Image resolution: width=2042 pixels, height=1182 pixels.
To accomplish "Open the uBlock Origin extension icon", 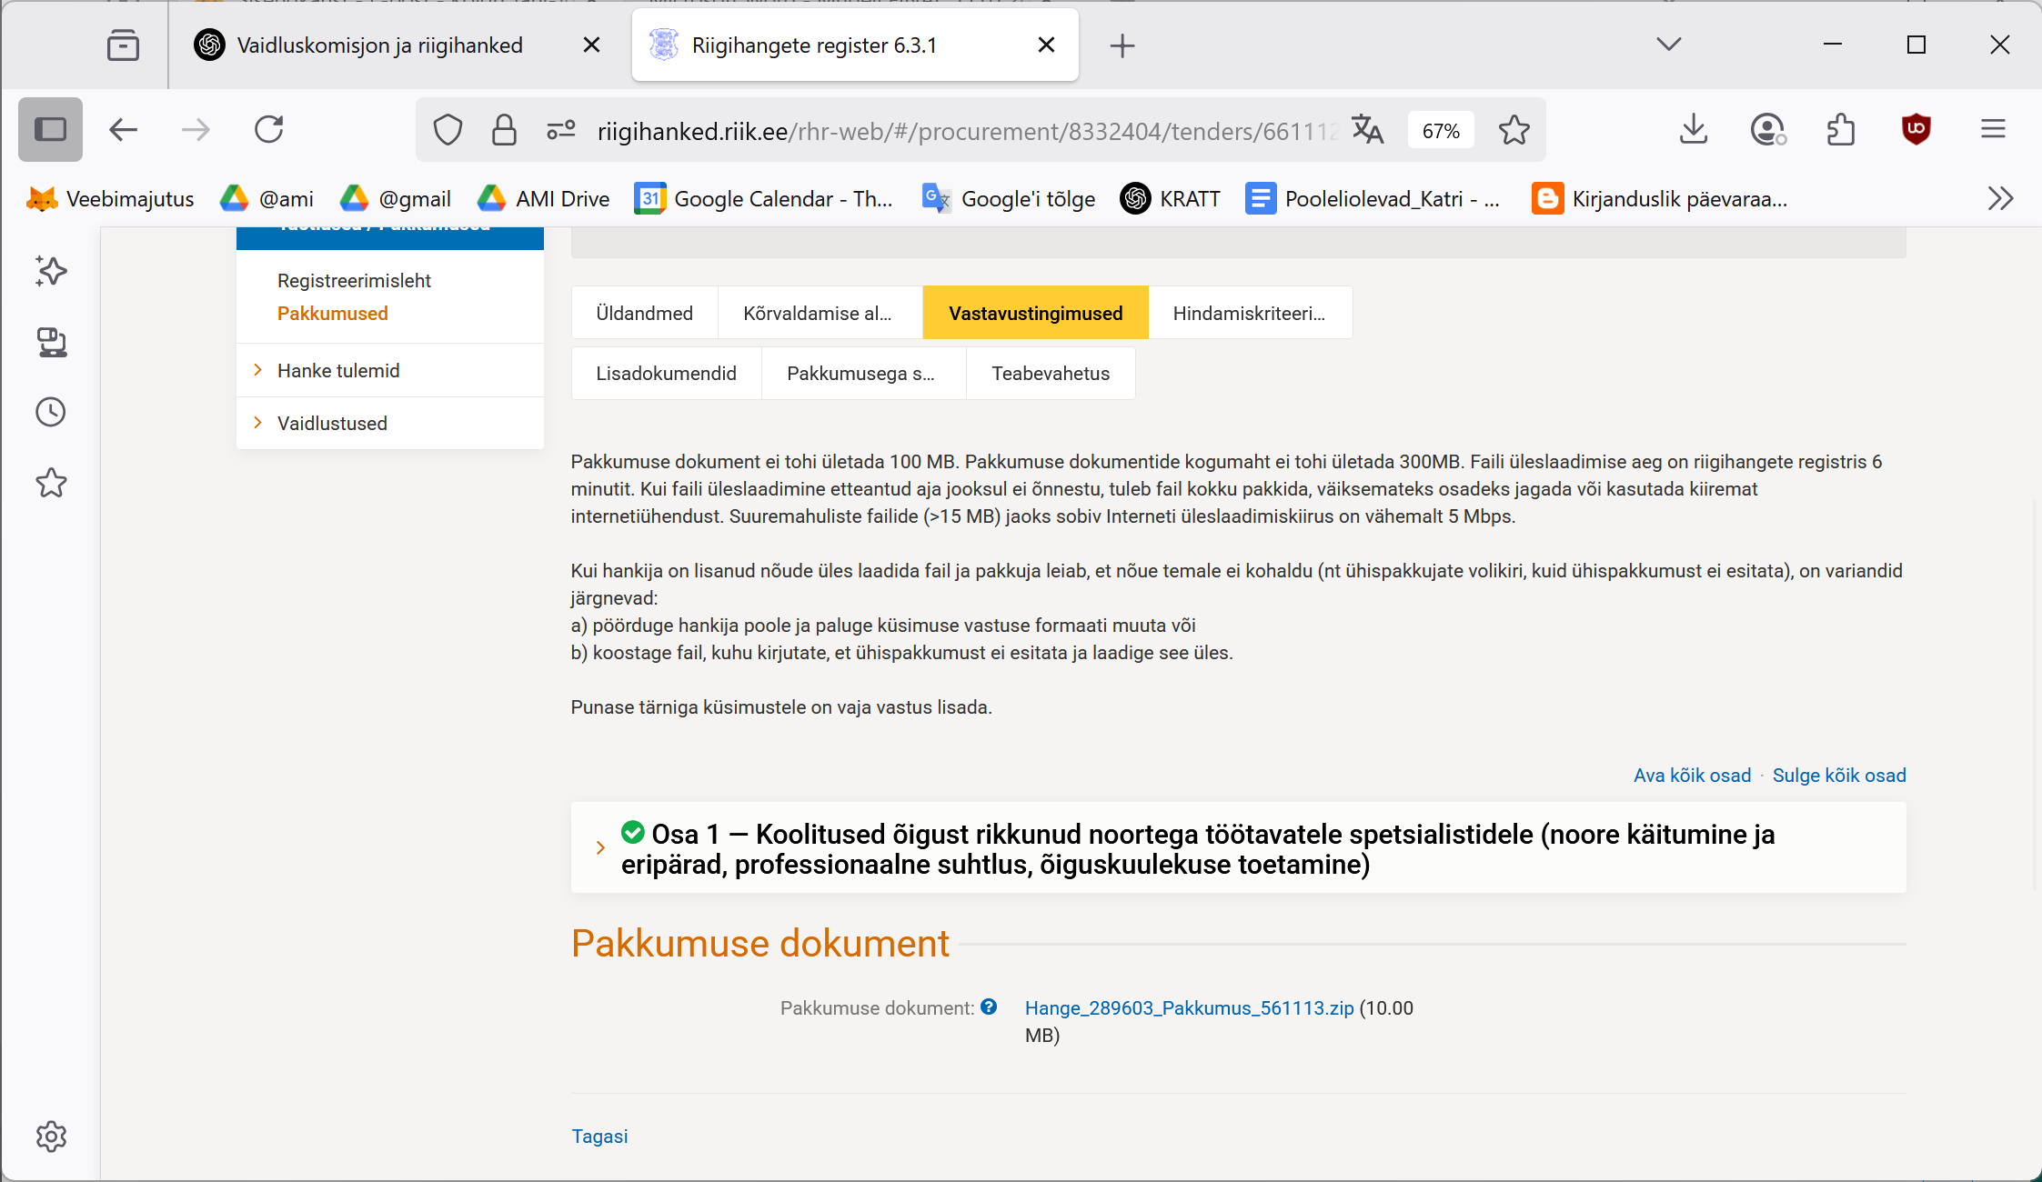I will coord(1916,130).
